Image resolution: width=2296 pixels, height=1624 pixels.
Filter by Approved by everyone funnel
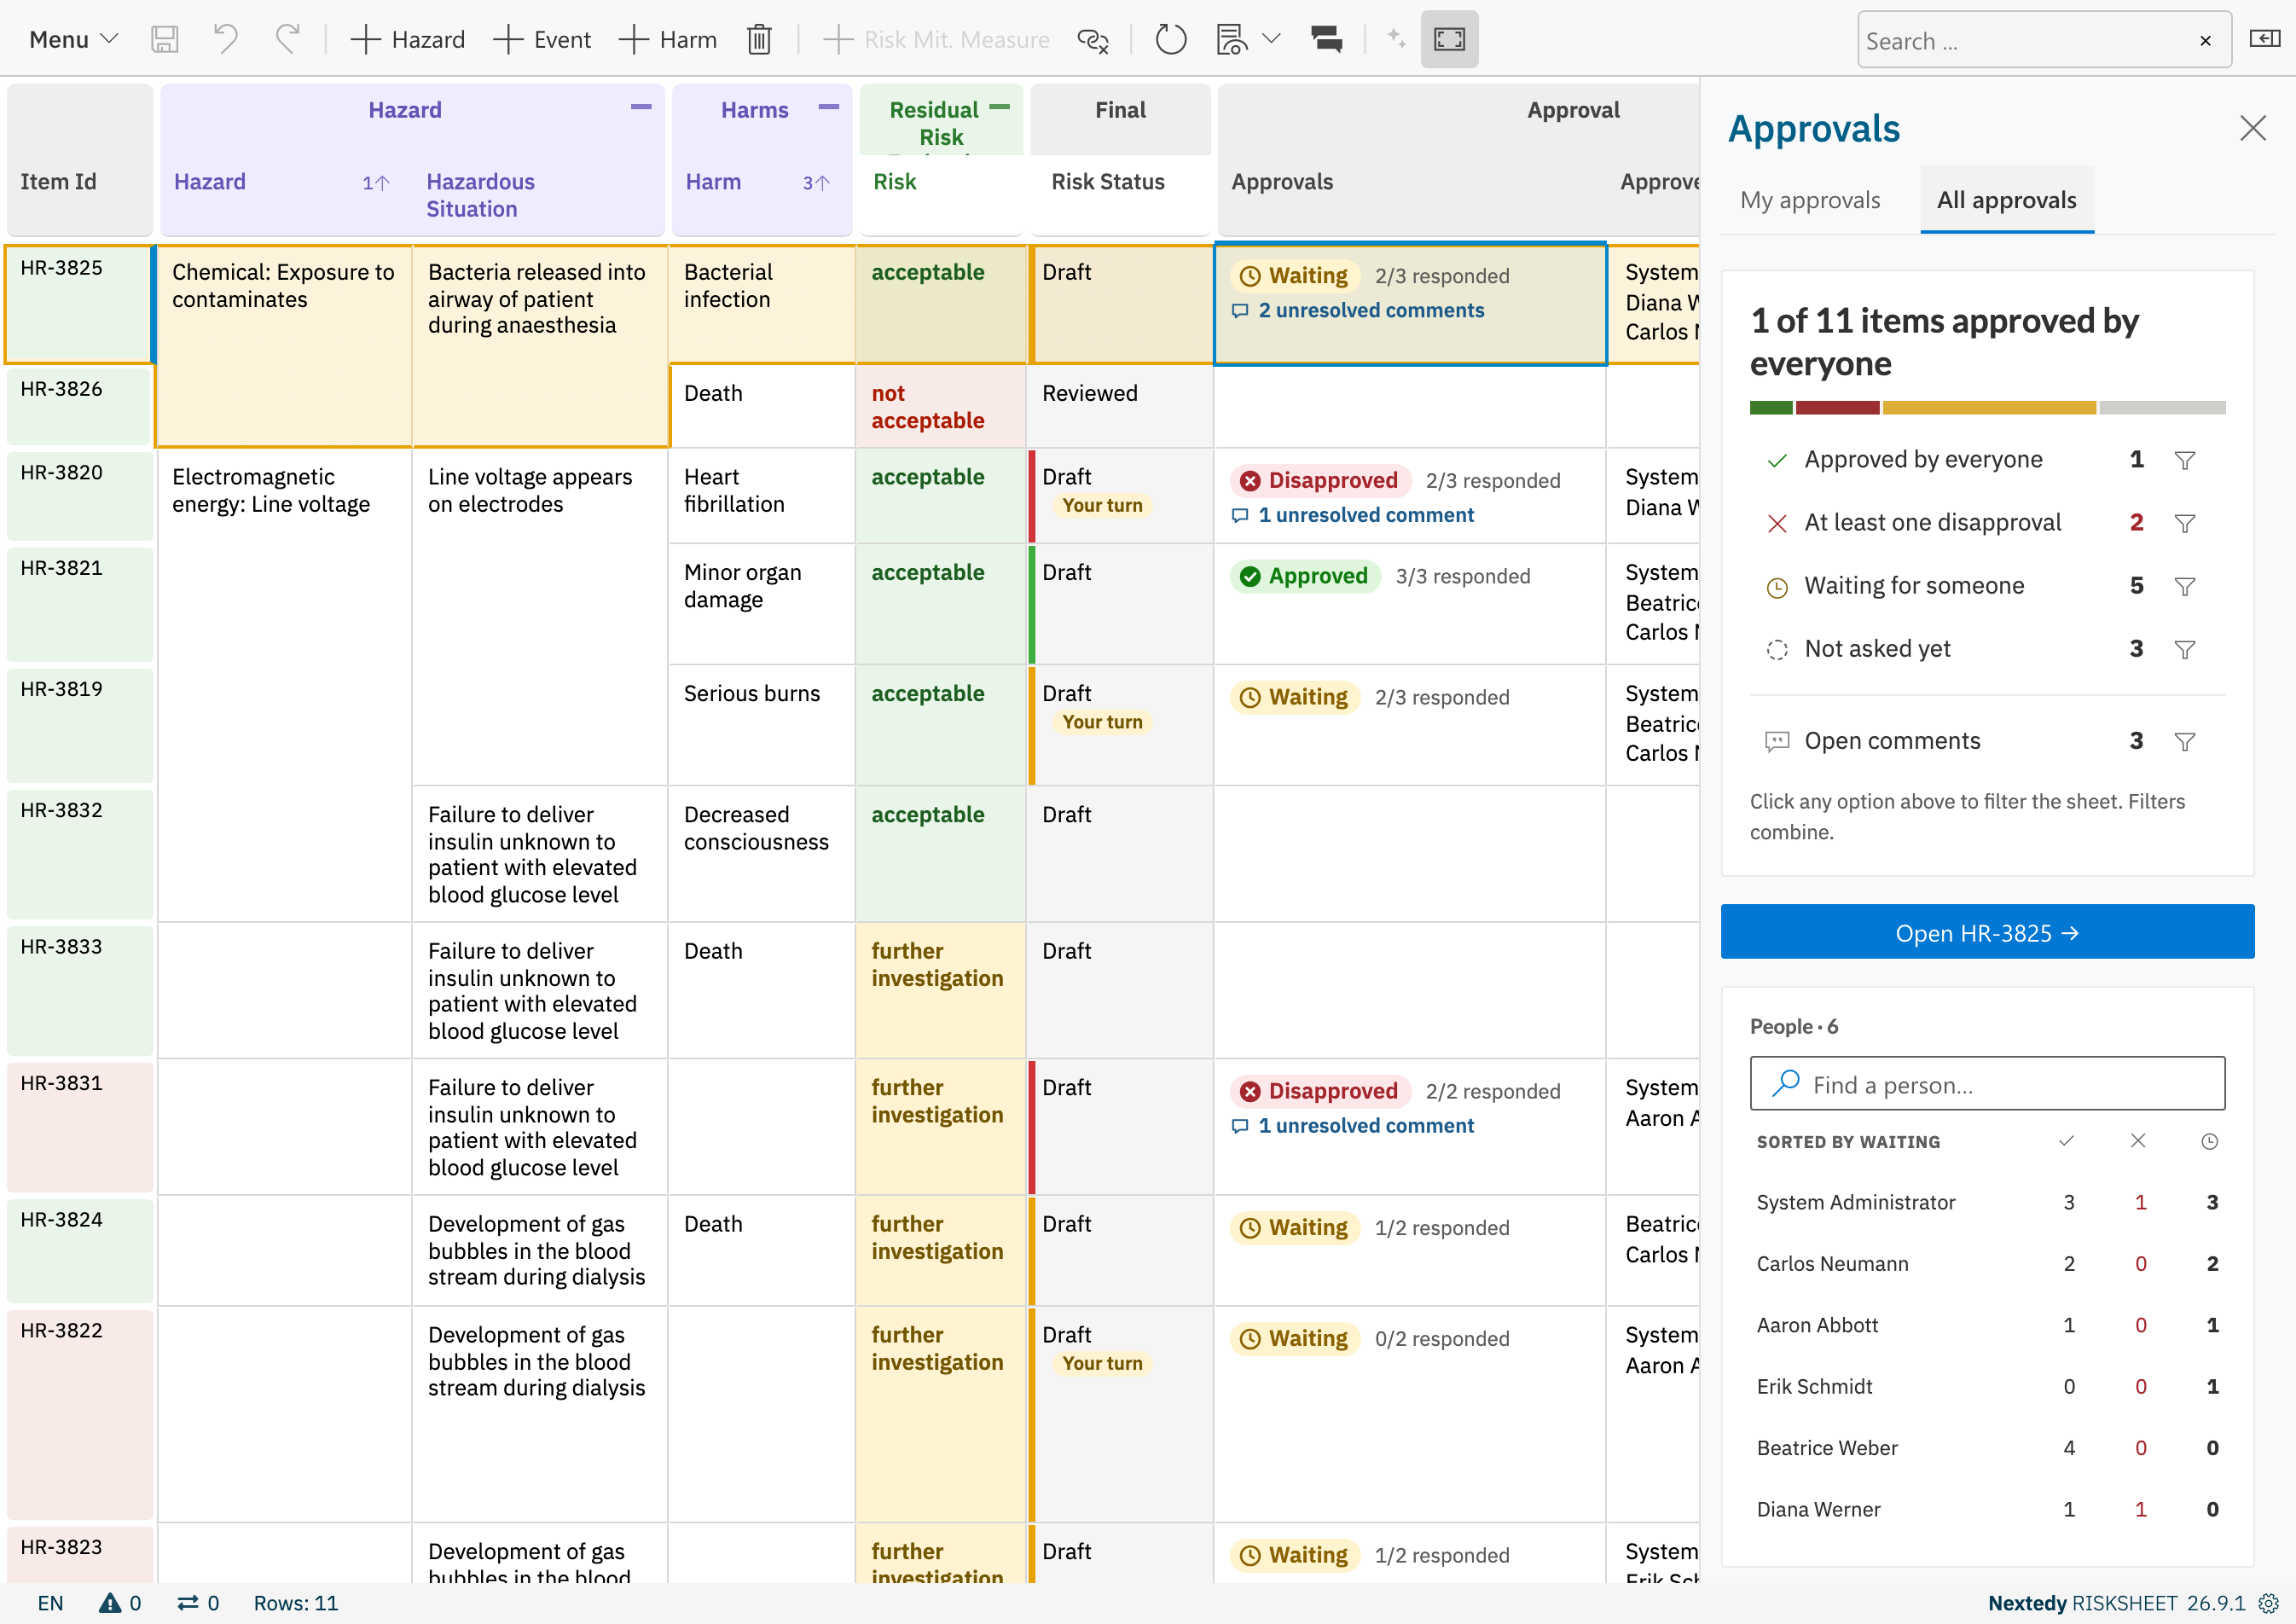[2185, 460]
